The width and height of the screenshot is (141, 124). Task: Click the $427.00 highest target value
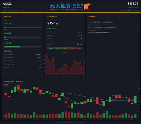click(x=80, y=32)
